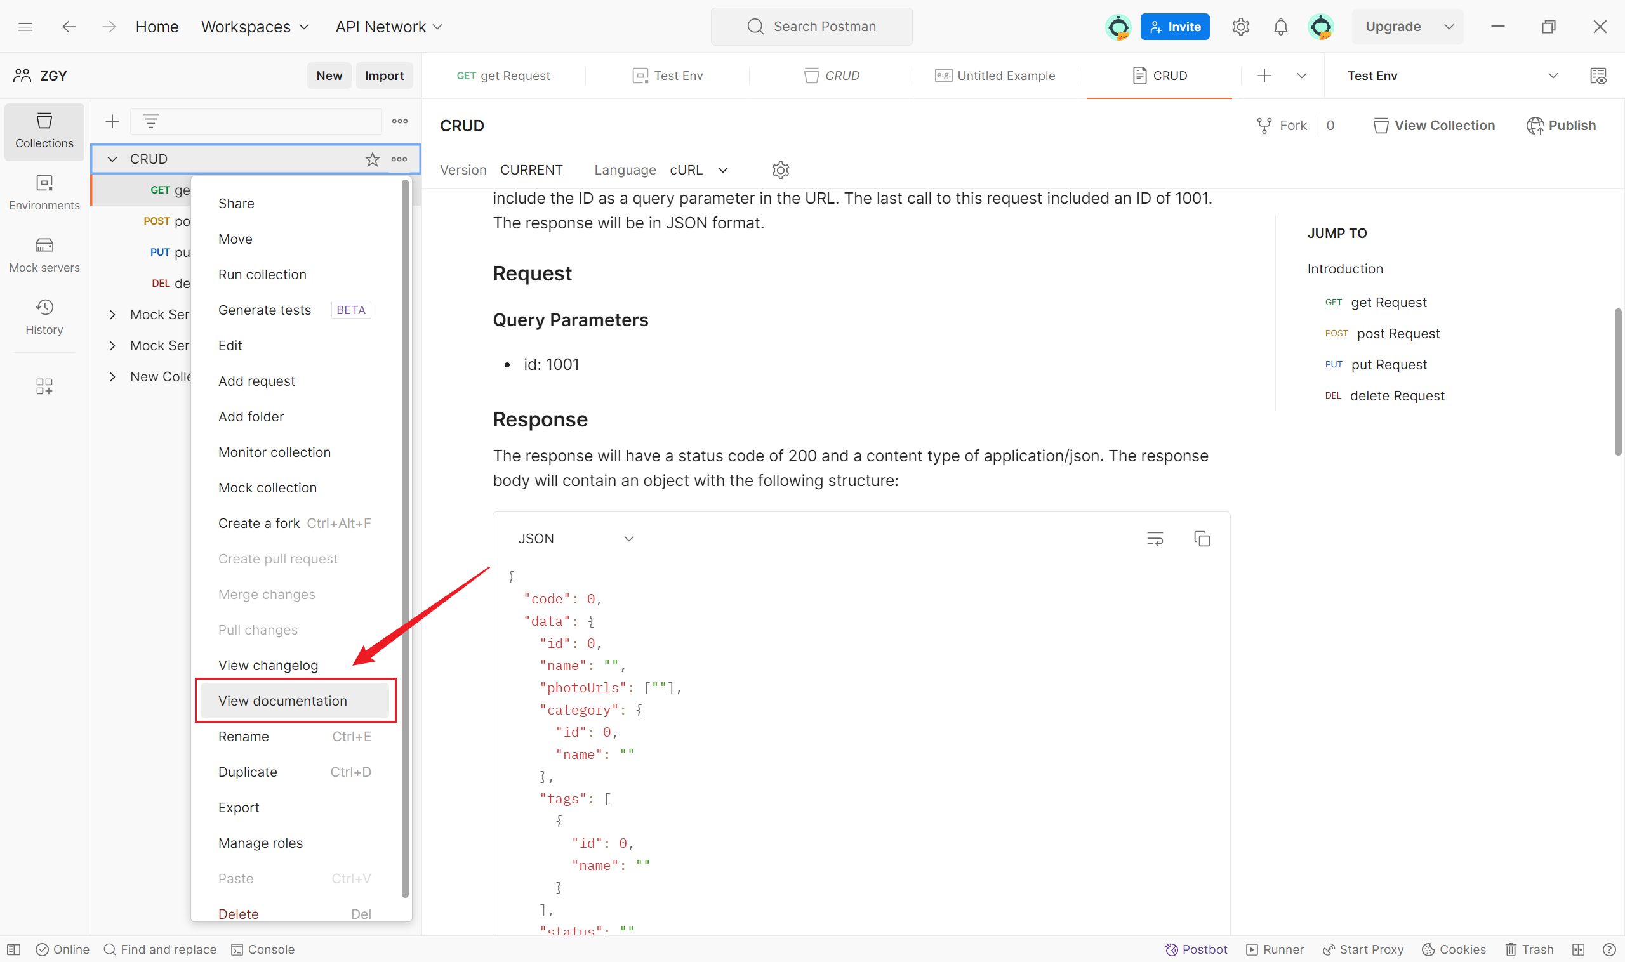Create new collection with plus icon
1625x962 pixels.
click(x=112, y=121)
